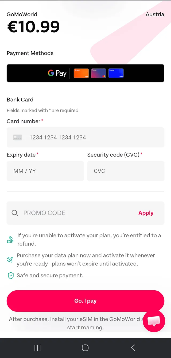Click the Apply promo code link
Viewport: 171px width, 358px height.
(x=146, y=213)
